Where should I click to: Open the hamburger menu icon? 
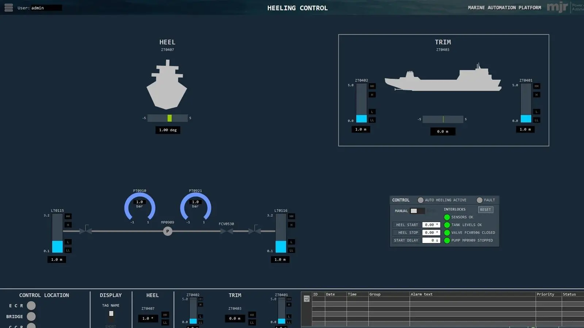(x=9, y=8)
